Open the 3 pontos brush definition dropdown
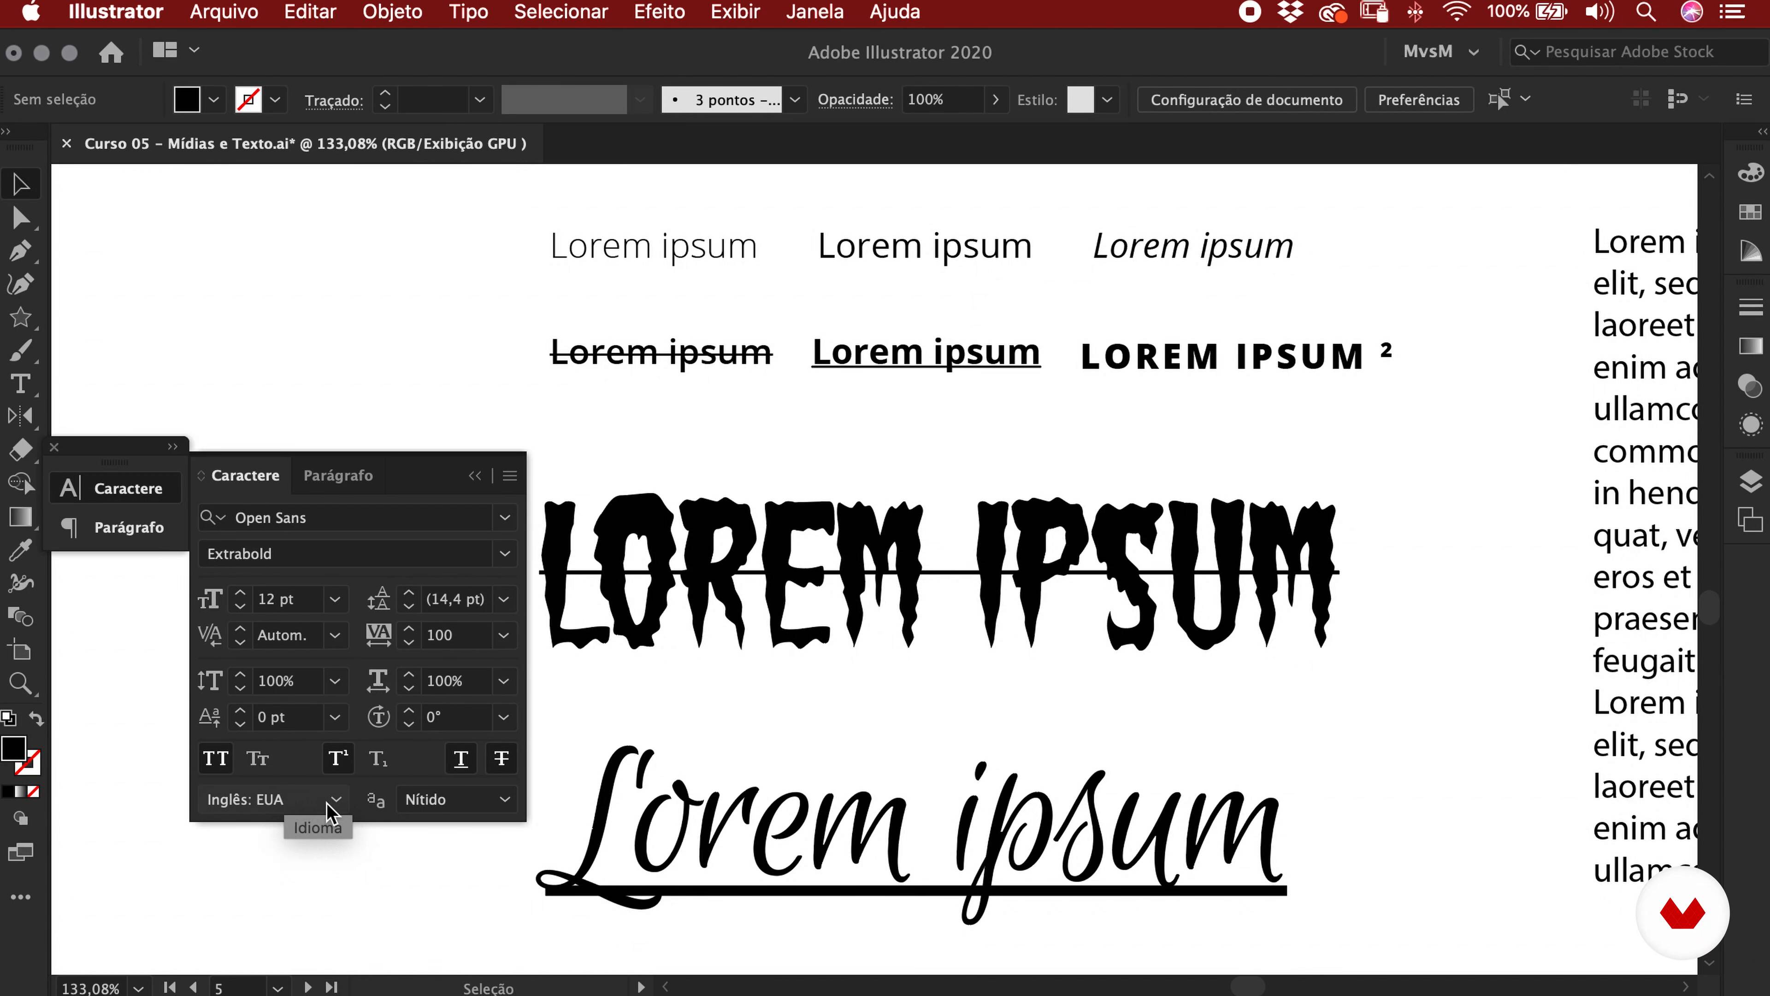This screenshot has width=1770, height=996. [794, 100]
